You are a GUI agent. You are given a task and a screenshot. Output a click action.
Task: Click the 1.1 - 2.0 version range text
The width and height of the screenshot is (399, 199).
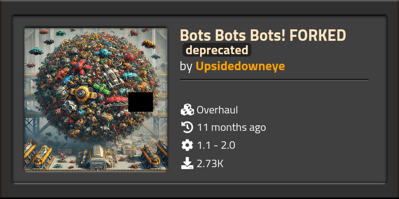pyautogui.click(x=216, y=145)
